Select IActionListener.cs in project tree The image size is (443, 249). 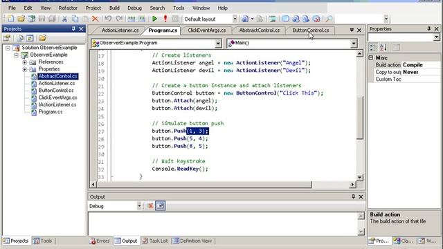point(57,104)
